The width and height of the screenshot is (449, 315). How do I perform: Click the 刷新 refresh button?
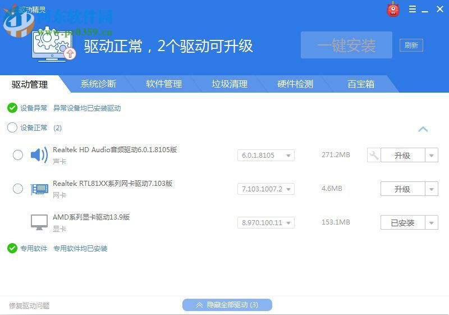tap(411, 45)
